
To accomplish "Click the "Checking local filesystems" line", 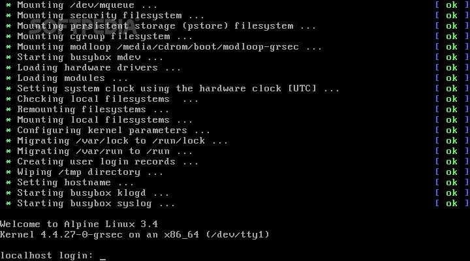I will [107, 99].
